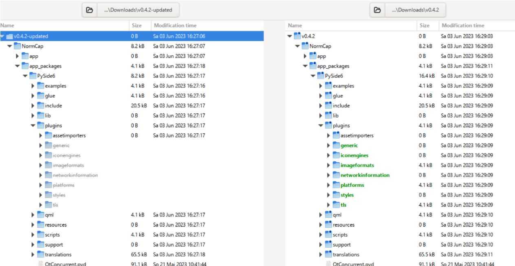This screenshot has height=266, width=515.
Task: Click the open-folder browse icon in left pane
Action: 90,10
